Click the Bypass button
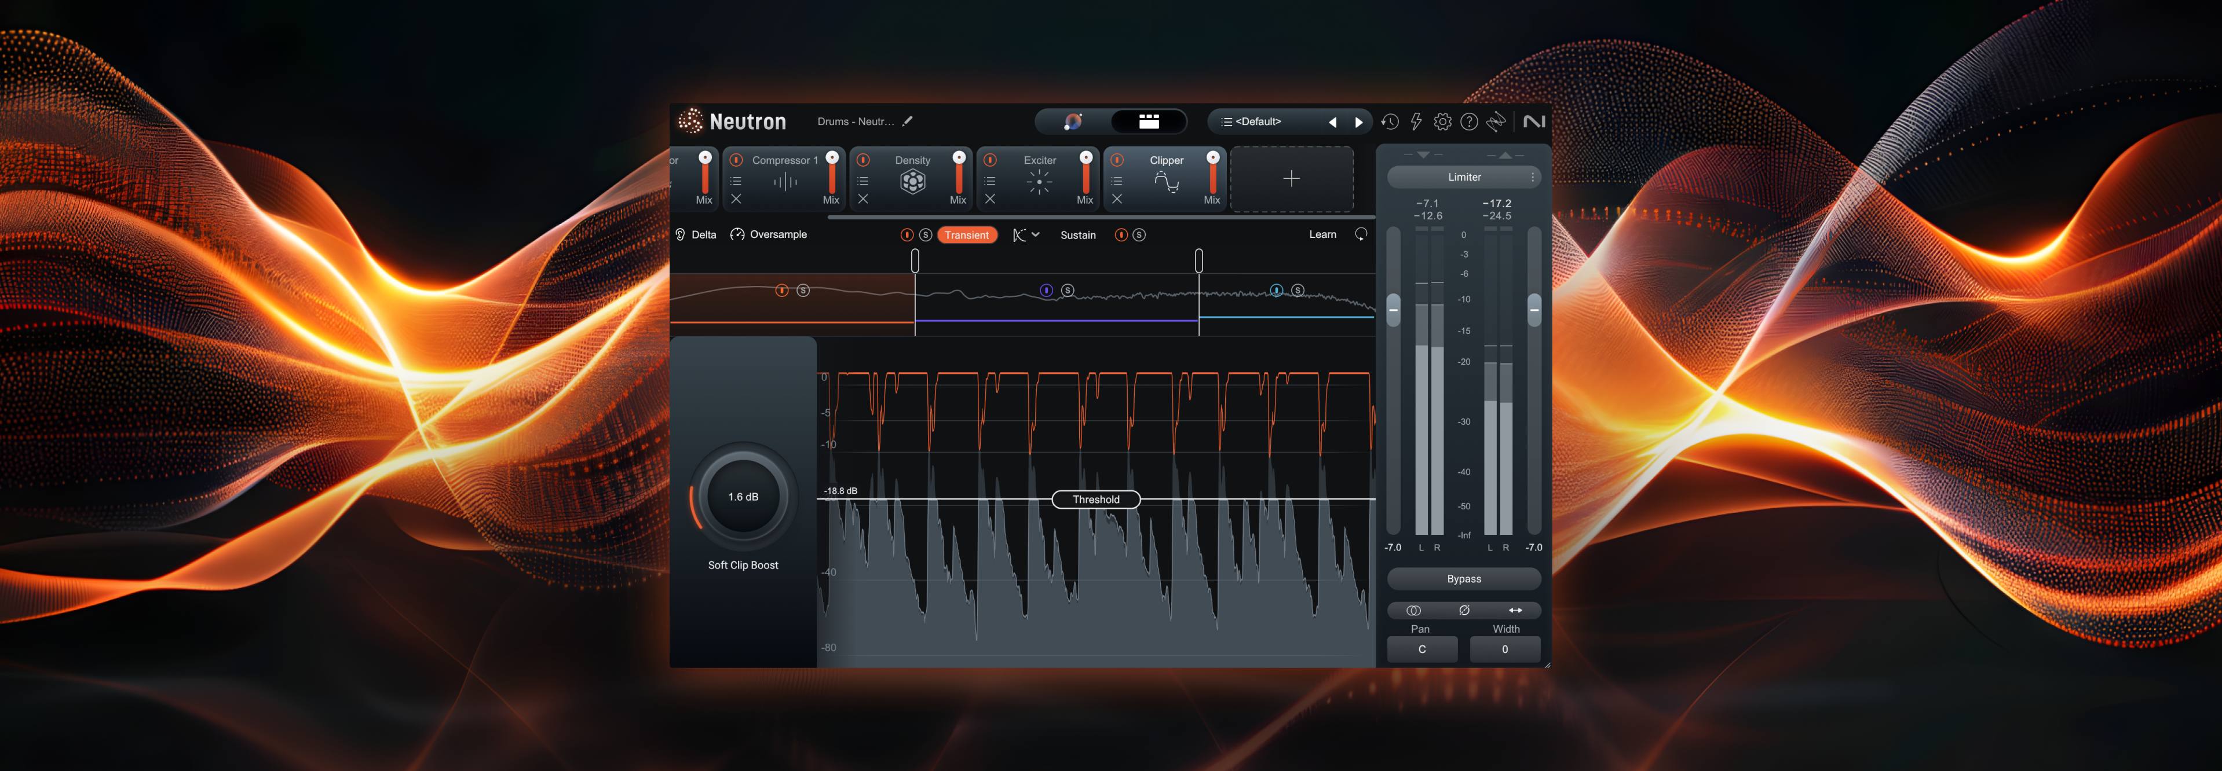Image resolution: width=2222 pixels, height=771 pixels. tap(1464, 579)
